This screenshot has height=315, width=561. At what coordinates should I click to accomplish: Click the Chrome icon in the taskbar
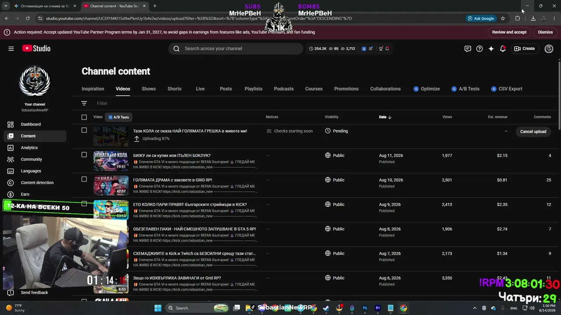coord(403,308)
